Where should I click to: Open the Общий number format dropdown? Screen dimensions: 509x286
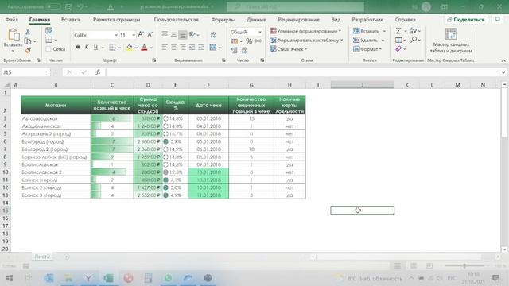pos(260,32)
